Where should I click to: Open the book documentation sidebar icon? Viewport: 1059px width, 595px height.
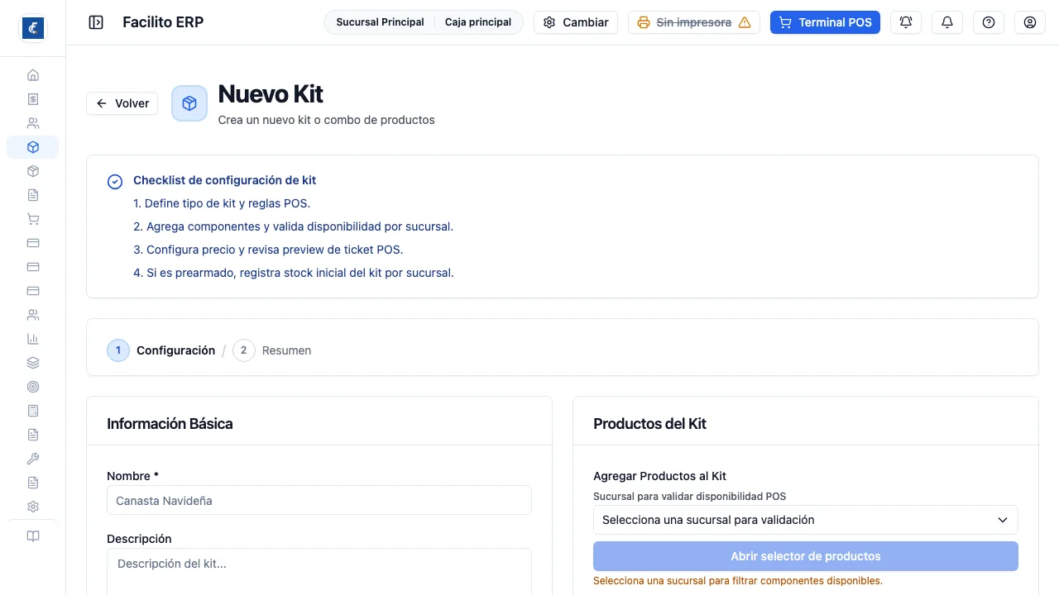[x=33, y=536]
